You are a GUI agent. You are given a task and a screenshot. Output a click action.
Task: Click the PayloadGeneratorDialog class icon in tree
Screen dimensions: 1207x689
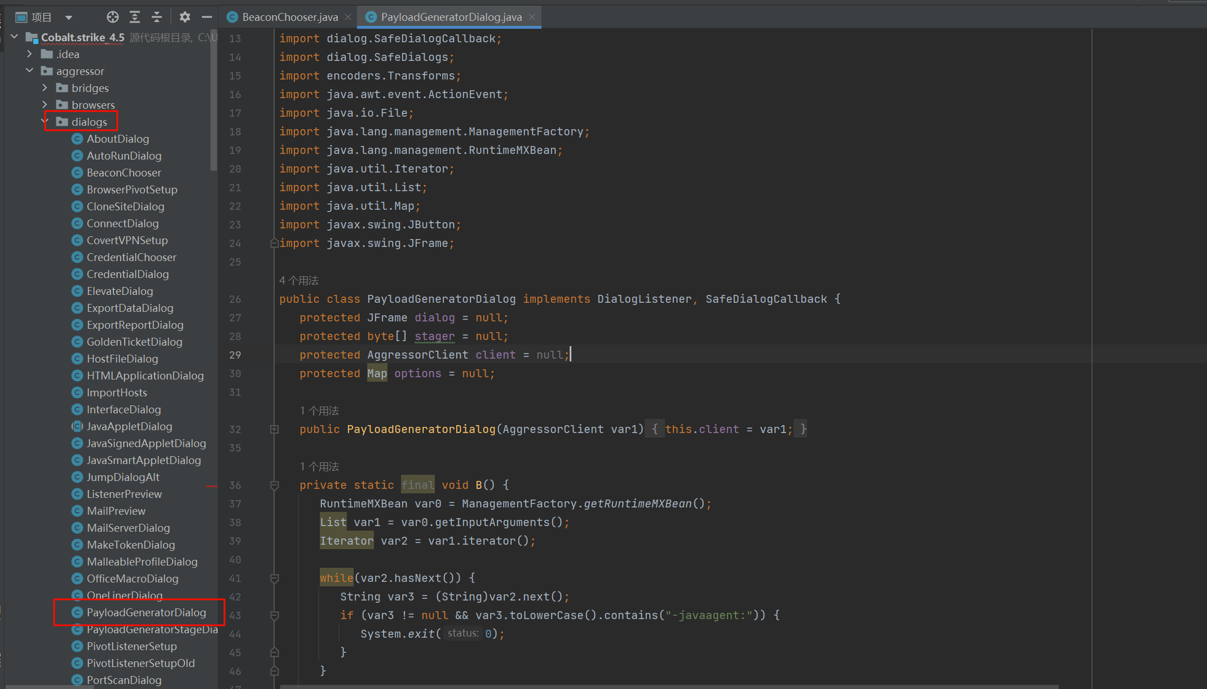click(x=77, y=612)
